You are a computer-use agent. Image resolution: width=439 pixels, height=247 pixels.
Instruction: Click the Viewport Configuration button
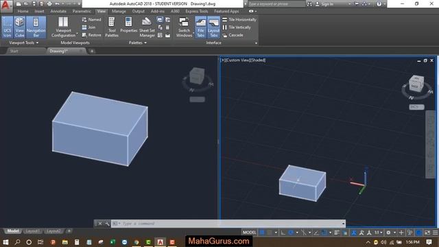(63, 27)
